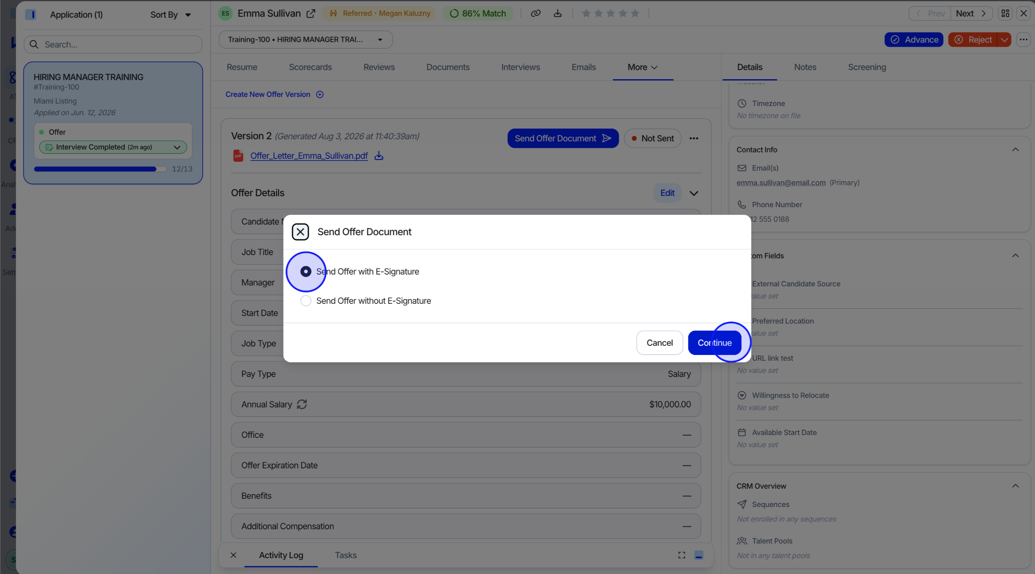
Task: Click the 12/13 application progress bar
Action: [x=100, y=169]
